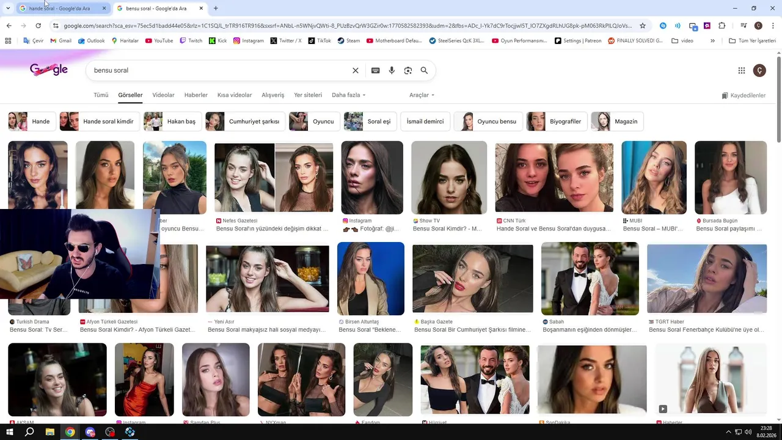Open the bookmarks apps grid icon
Viewport: 782px width, 440px height.
point(8,41)
